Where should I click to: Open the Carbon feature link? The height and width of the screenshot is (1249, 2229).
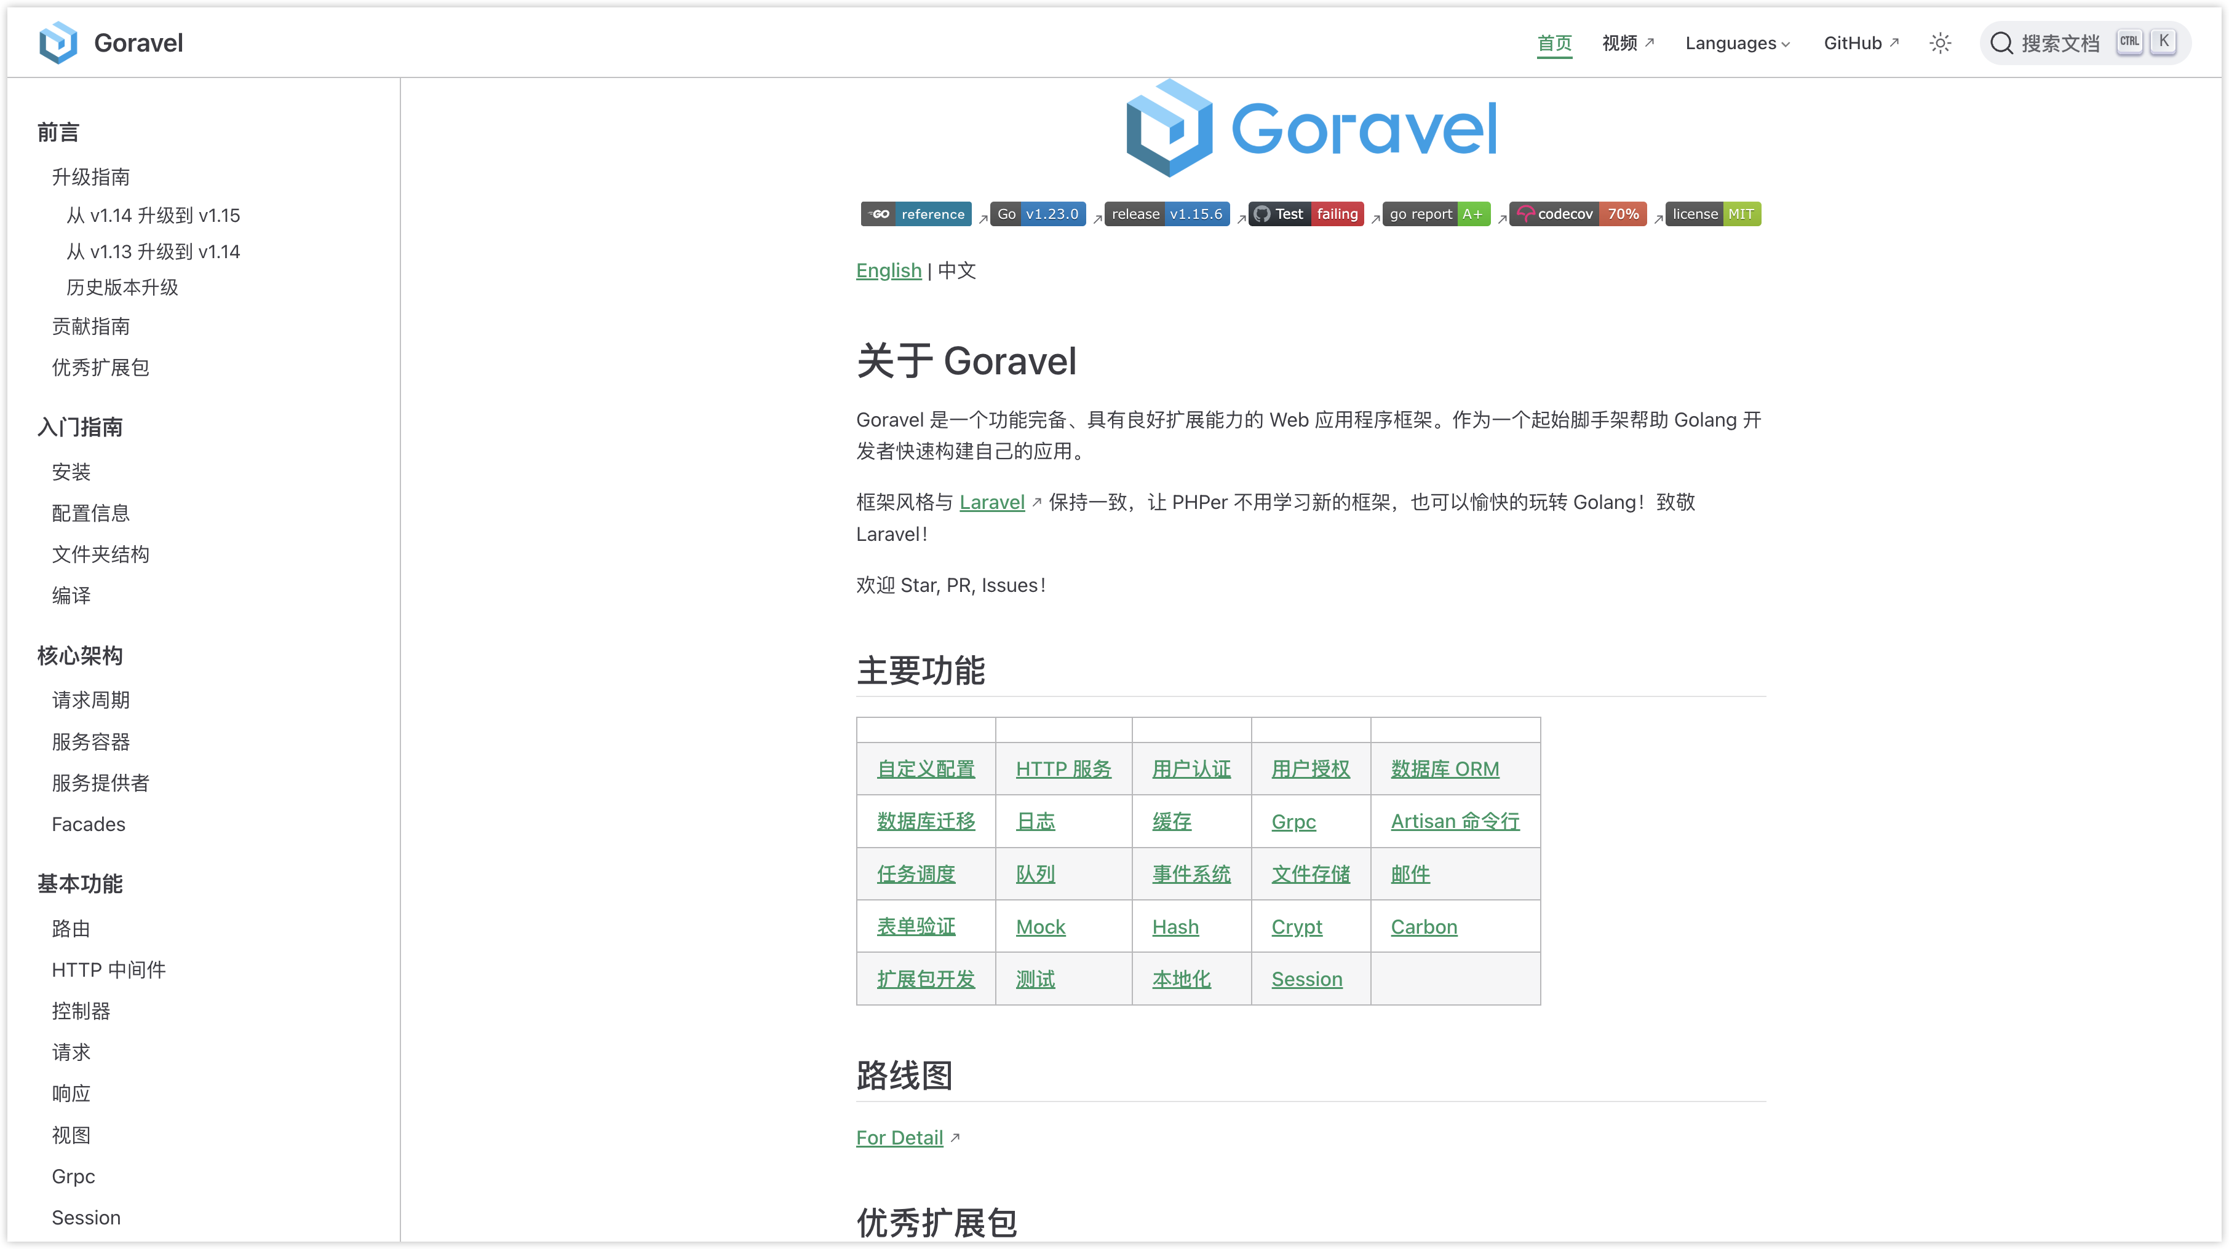pyautogui.click(x=1423, y=926)
